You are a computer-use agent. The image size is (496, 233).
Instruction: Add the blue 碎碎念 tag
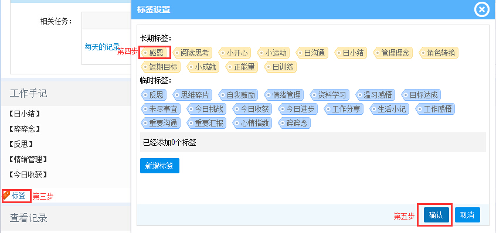294,123
